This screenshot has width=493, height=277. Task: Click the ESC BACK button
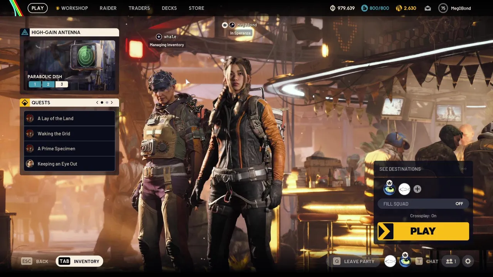point(35,261)
